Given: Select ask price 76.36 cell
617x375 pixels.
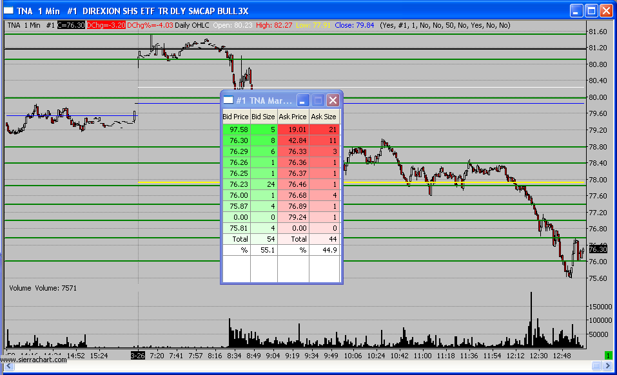Looking at the screenshot, I should click(293, 162).
